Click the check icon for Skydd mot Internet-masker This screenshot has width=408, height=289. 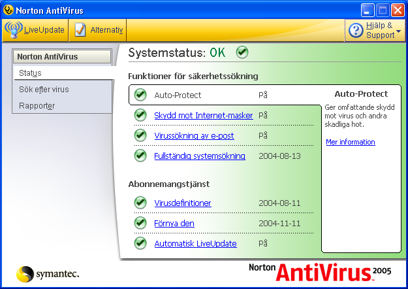tap(140, 115)
